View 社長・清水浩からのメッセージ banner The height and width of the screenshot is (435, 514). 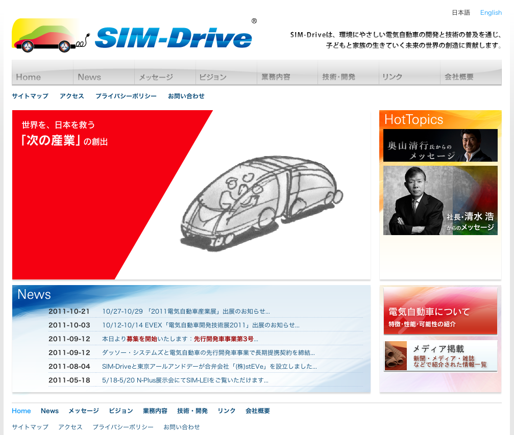tap(439, 200)
